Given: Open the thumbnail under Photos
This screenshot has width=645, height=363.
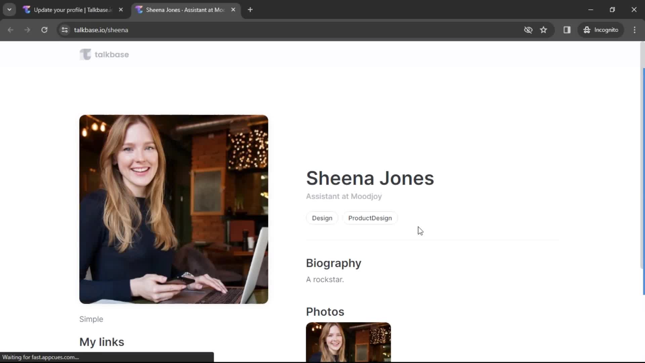Looking at the screenshot, I should click(x=348, y=342).
